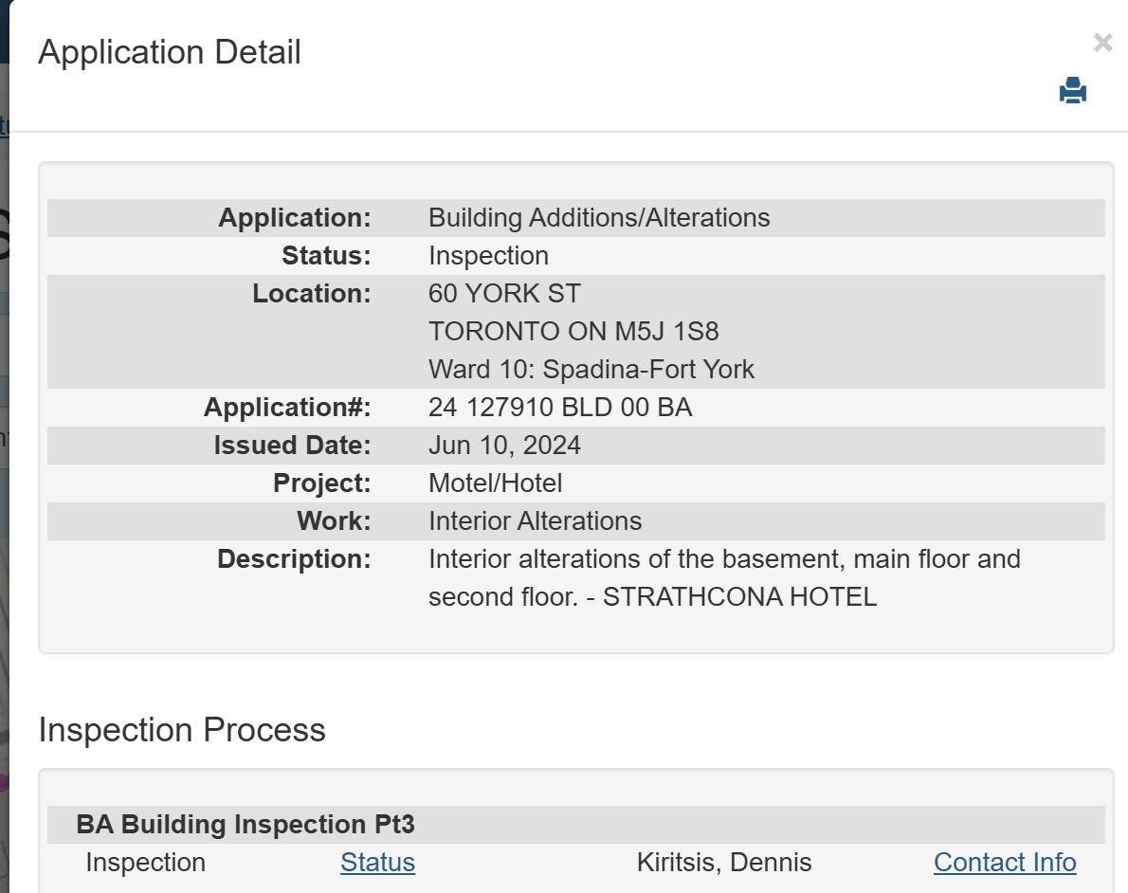Click the Issued Date field label
The image size is (1128, 893).
pos(292,446)
